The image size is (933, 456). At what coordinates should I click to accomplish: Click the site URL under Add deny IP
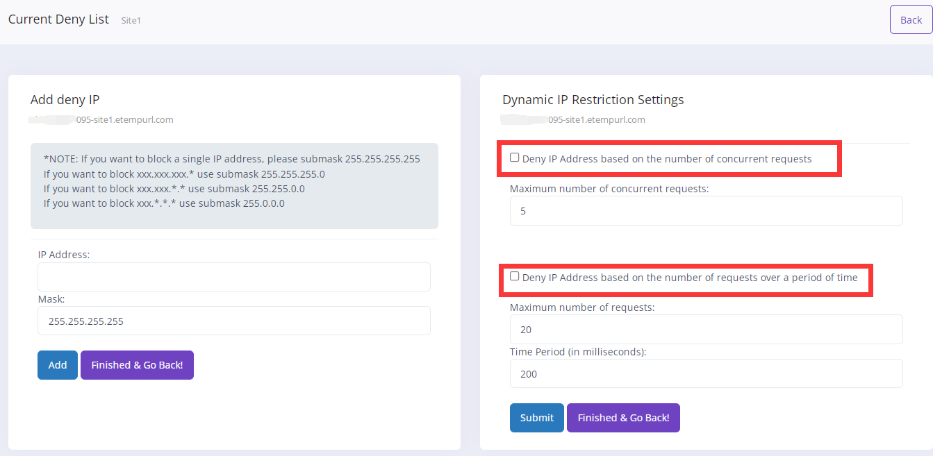(125, 120)
